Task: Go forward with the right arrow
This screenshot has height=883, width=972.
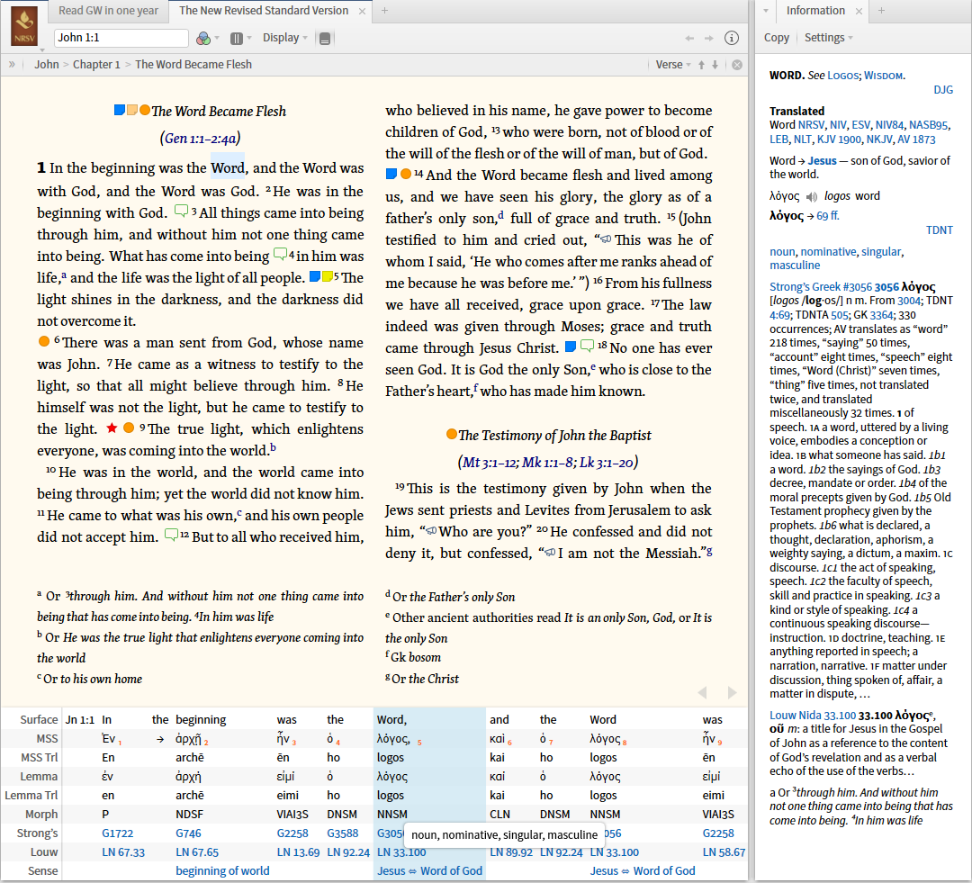Action: pyautogui.click(x=708, y=39)
